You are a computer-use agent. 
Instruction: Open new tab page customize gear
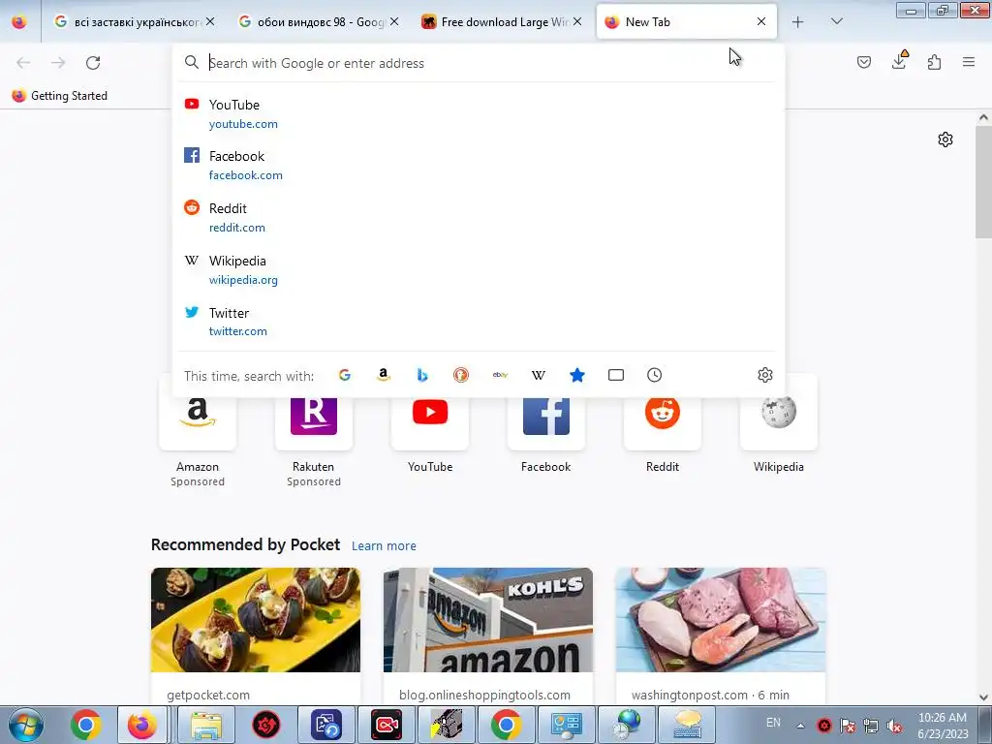pos(945,139)
